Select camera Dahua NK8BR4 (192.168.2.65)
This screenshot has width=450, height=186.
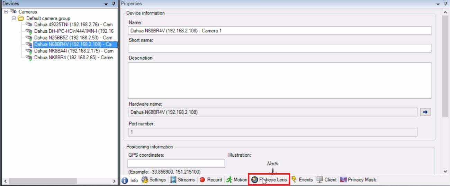coord(73,57)
